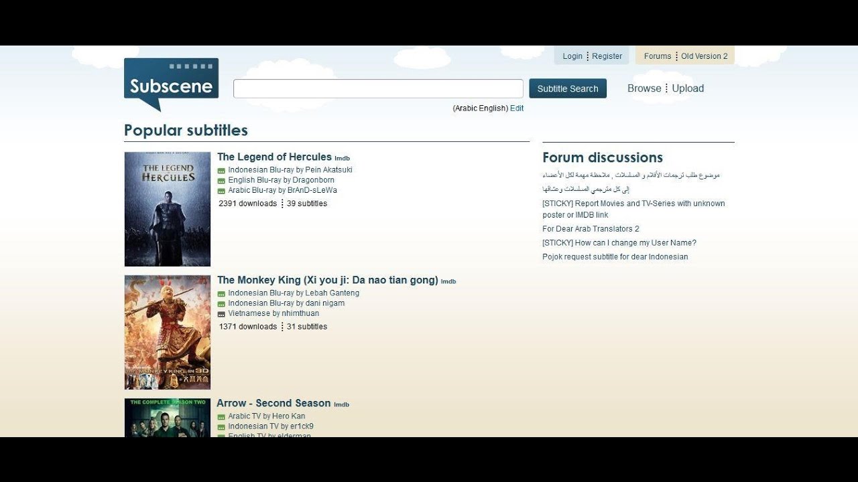Click '31 subtitles' text
Image resolution: width=858 pixels, height=482 pixels.
(307, 327)
